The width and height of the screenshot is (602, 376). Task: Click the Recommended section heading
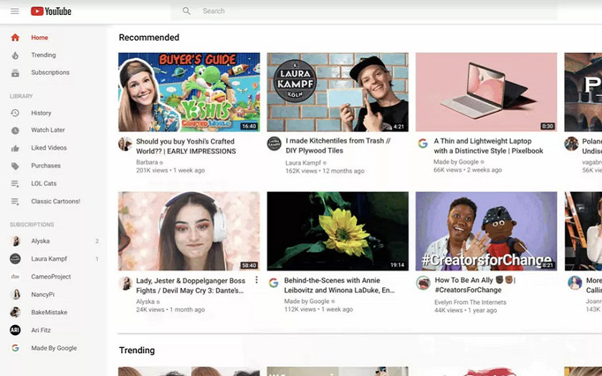coord(149,37)
